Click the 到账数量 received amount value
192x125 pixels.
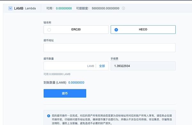76,82
